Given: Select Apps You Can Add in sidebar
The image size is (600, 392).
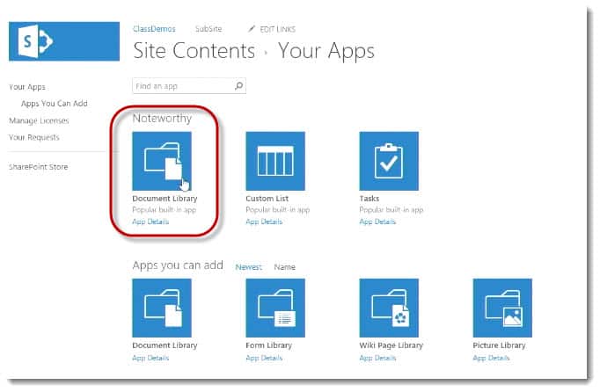Looking at the screenshot, I should [x=55, y=103].
